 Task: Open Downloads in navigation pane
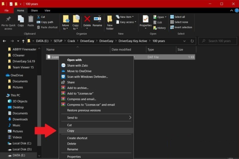pos(18,119)
